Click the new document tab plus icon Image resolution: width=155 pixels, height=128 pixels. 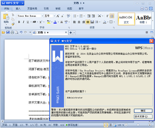[71, 33]
